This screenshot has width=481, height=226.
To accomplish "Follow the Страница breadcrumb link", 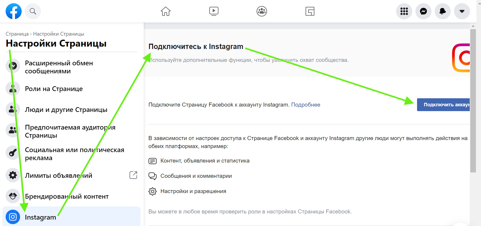I will (17, 34).
